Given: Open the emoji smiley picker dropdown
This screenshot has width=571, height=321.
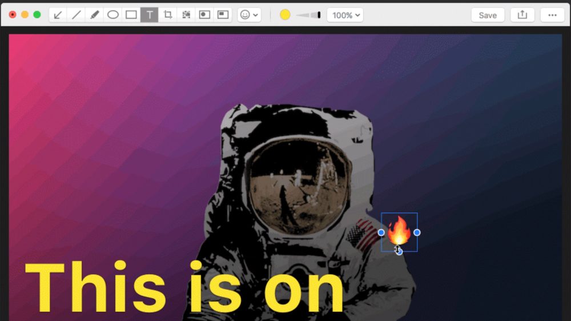Looking at the screenshot, I should point(249,15).
